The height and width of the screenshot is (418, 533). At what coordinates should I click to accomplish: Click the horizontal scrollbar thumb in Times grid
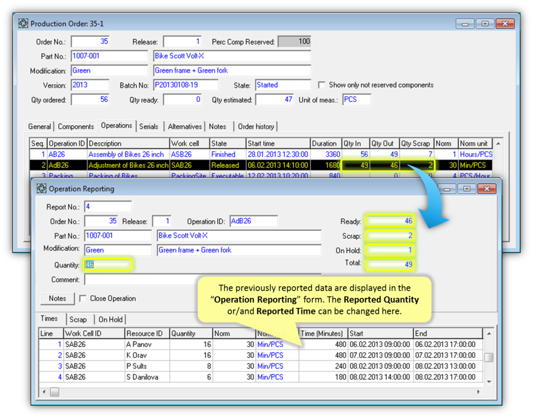click(x=55, y=392)
